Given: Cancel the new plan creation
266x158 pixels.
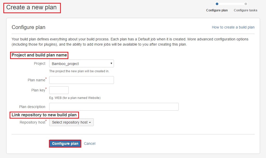Looking at the screenshot, I should point(90,143).
